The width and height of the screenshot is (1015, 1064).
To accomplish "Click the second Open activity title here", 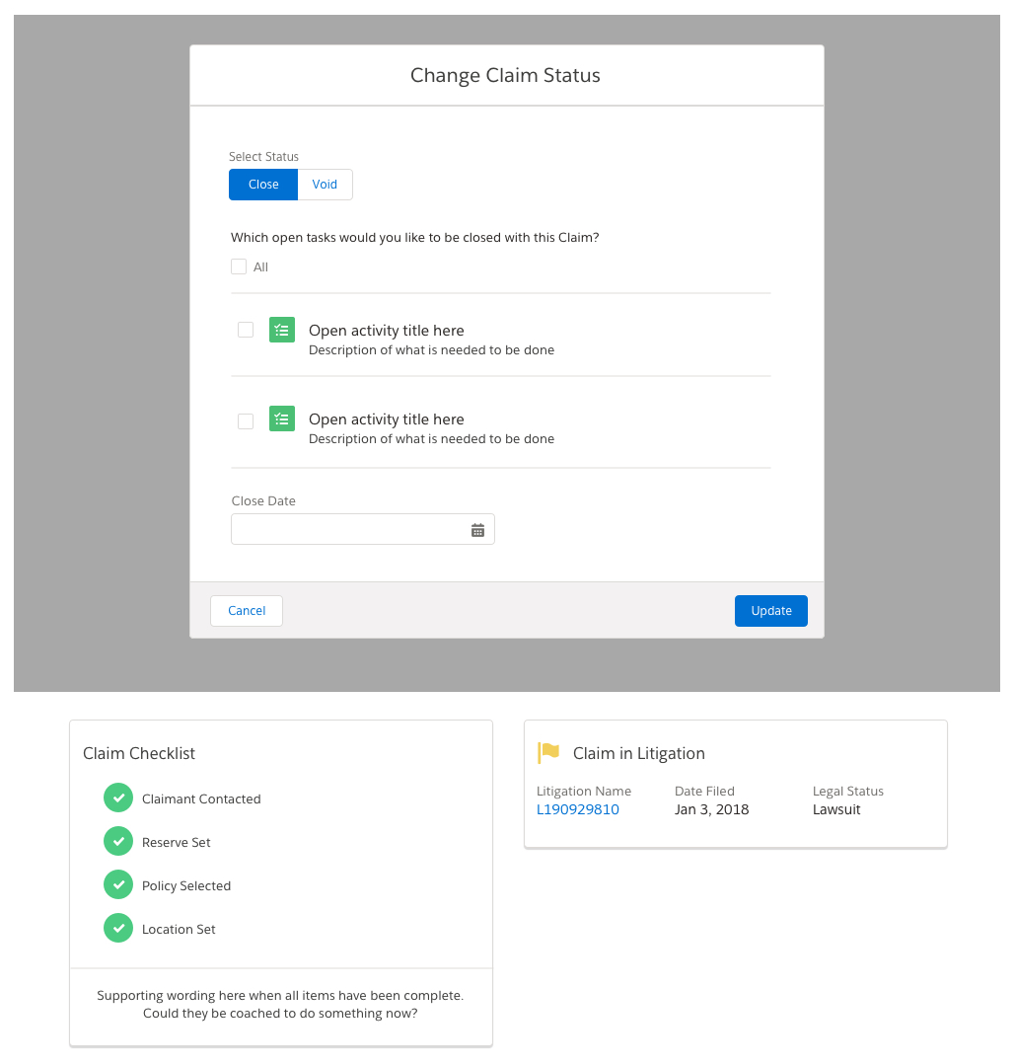I will [x=387, y=419].
